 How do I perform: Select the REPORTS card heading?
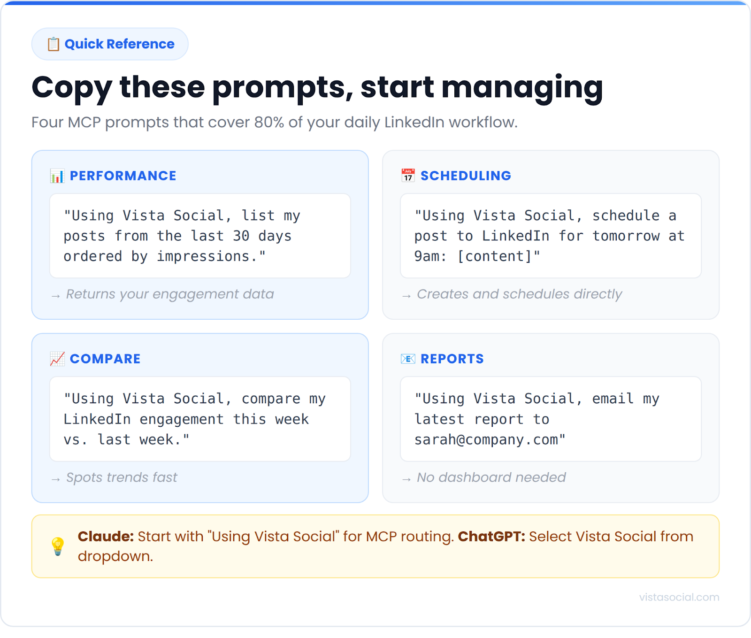452,358
